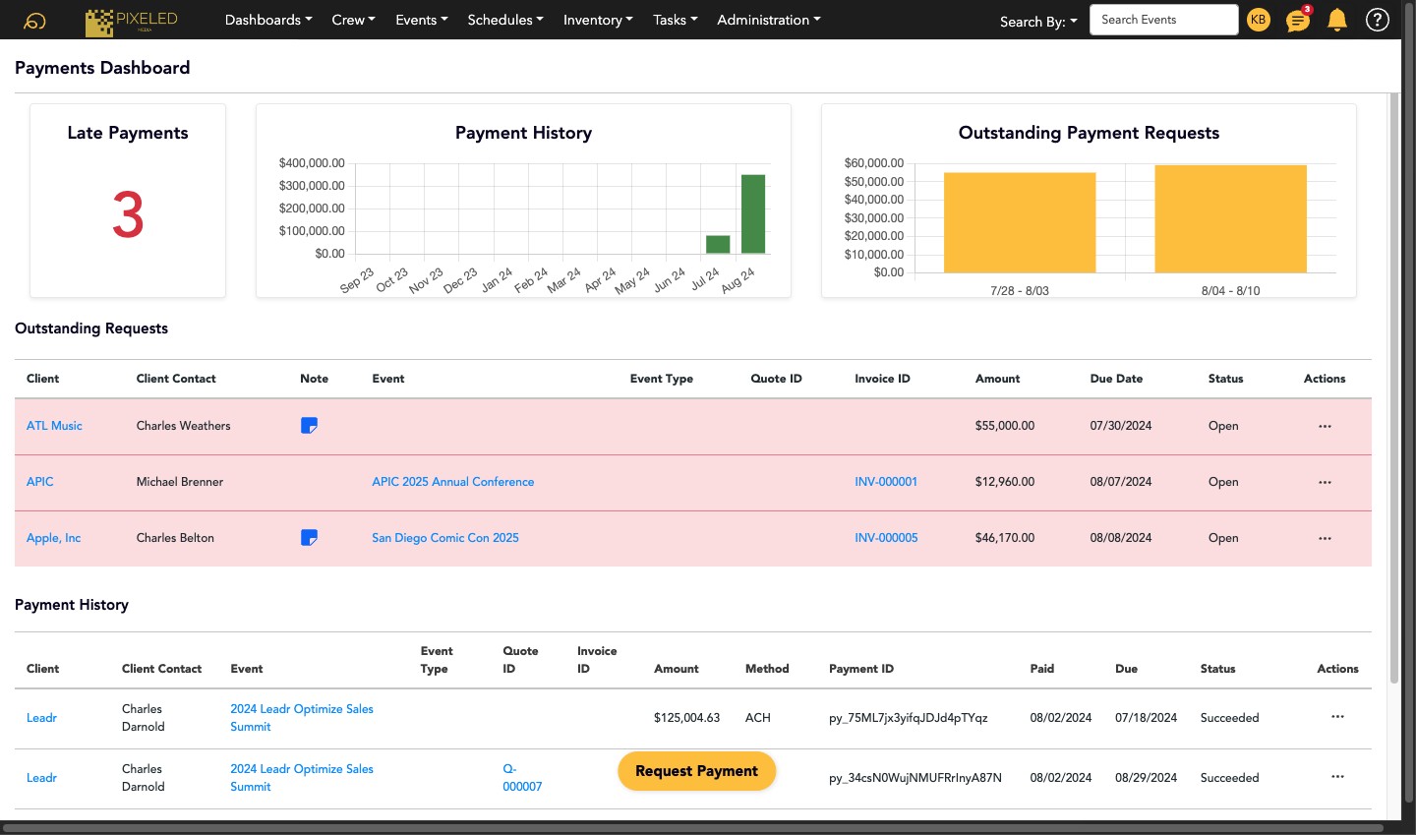Click the Request Payment button
Image resolution: width=1416 pixels, height=835 pixels.
696,771
